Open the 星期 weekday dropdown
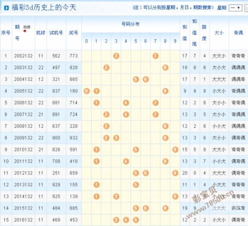This screenshot has width=248, height=226. point(236,8)
